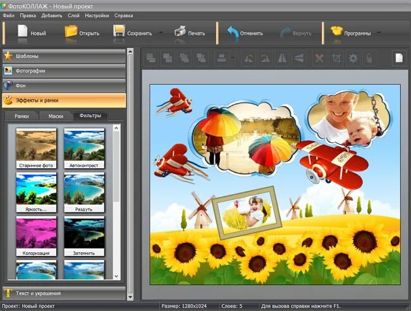Select the mother and baby photo
Screen dimensions: 411x311
coord(348,118)
